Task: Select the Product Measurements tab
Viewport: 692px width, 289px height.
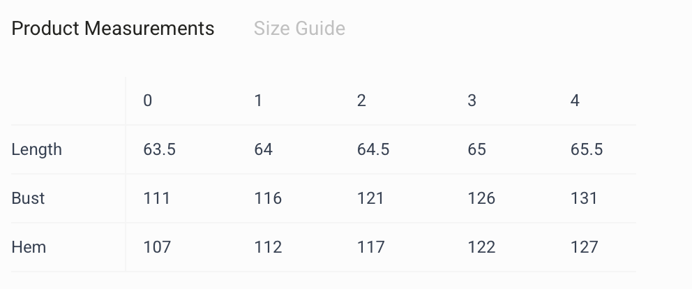Action: (113, 29)
